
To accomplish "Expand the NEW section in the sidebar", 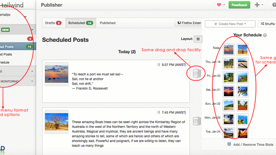I will coord(32,30).
